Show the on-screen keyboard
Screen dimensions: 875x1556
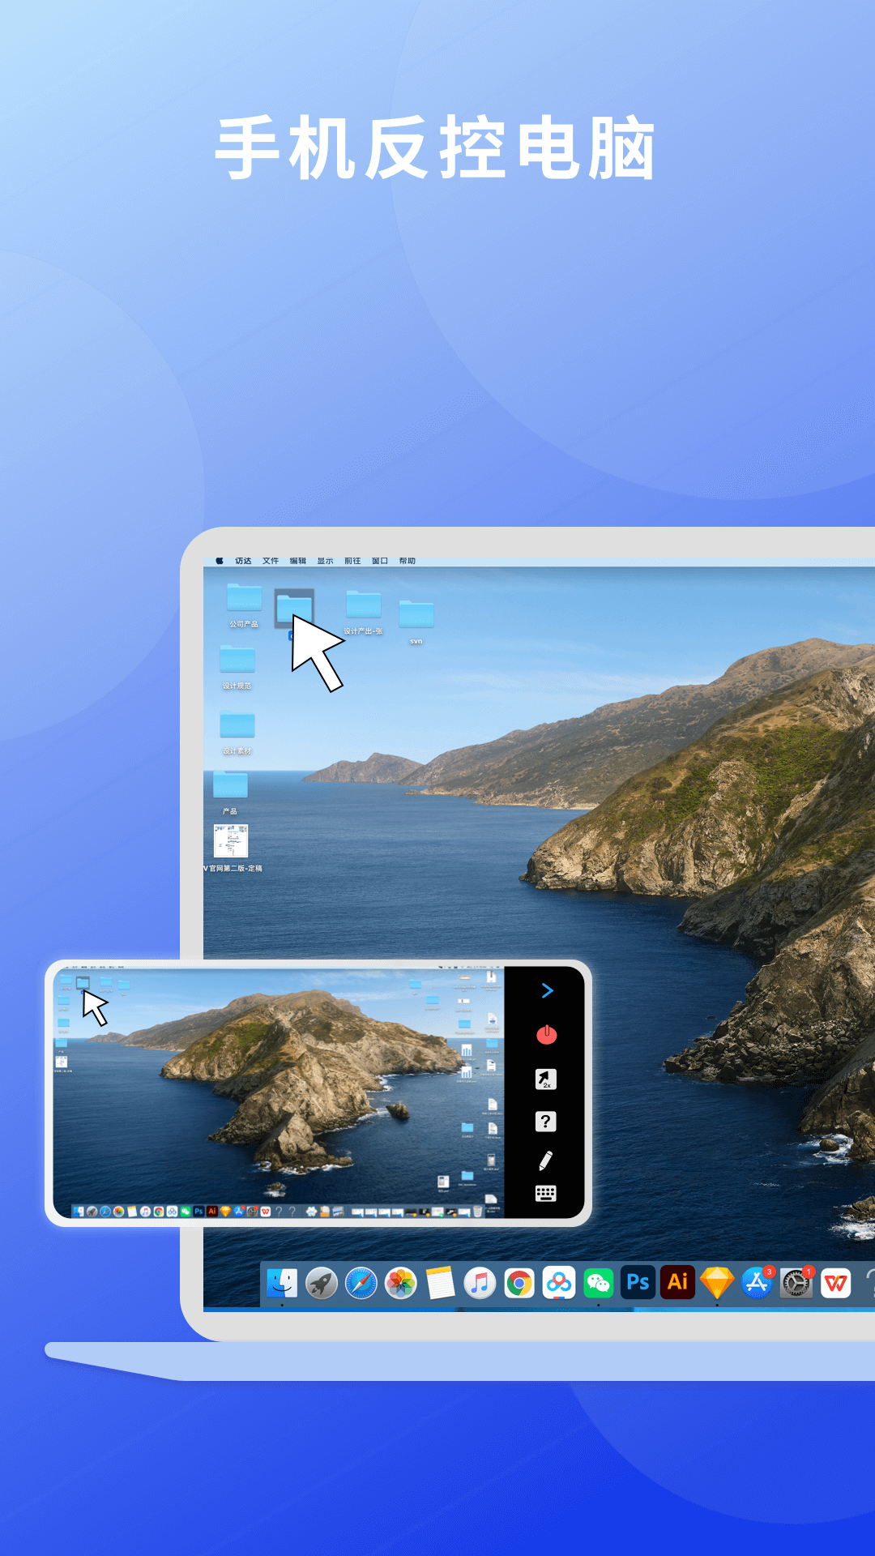[546, 1194]
